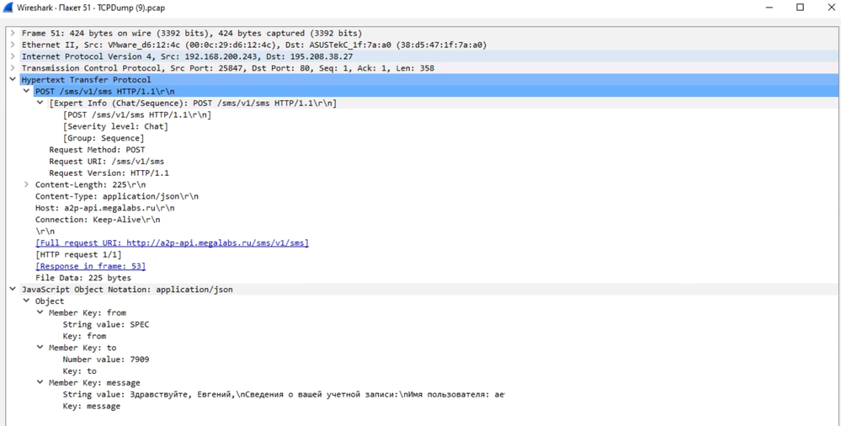841x426 pixels.
Task: Select the bracketed [POST /sms/v1/sms HTTP/1.1\r\n] child line
Action: coord(136,114)
